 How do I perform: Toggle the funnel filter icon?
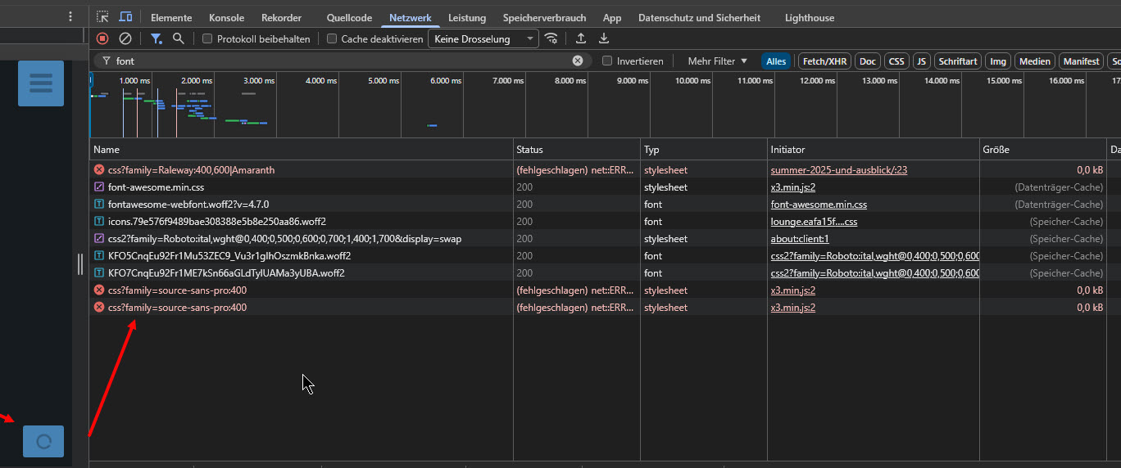(156, 38)
